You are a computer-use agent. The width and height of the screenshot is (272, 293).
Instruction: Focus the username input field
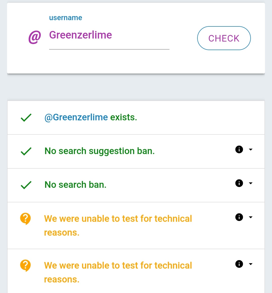(x=109, y=35)
